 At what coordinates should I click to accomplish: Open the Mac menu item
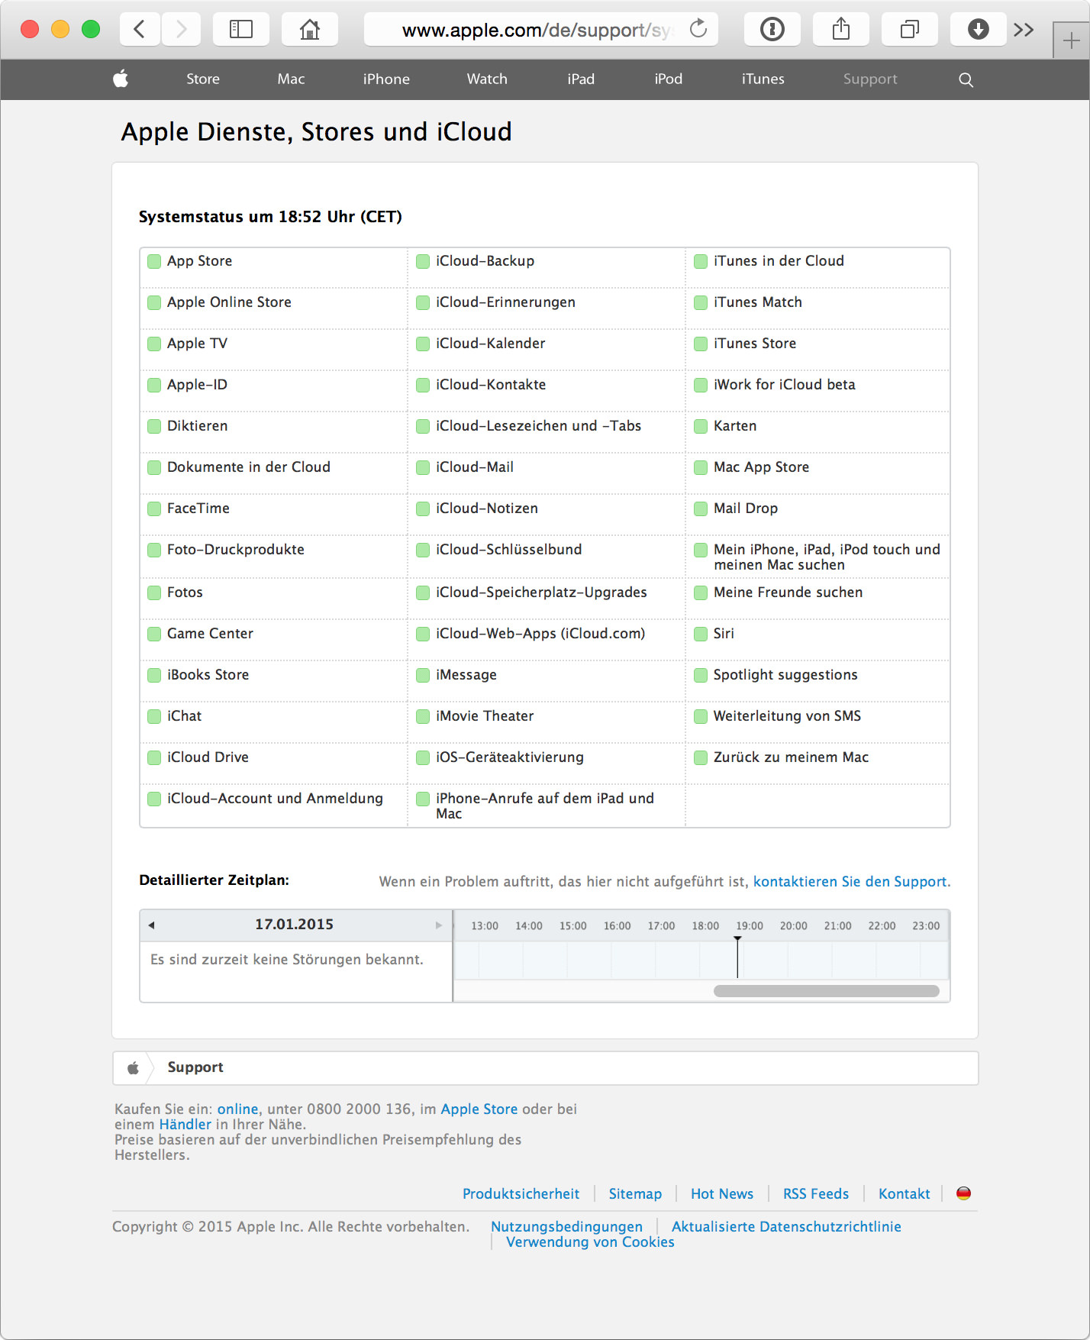291,79
